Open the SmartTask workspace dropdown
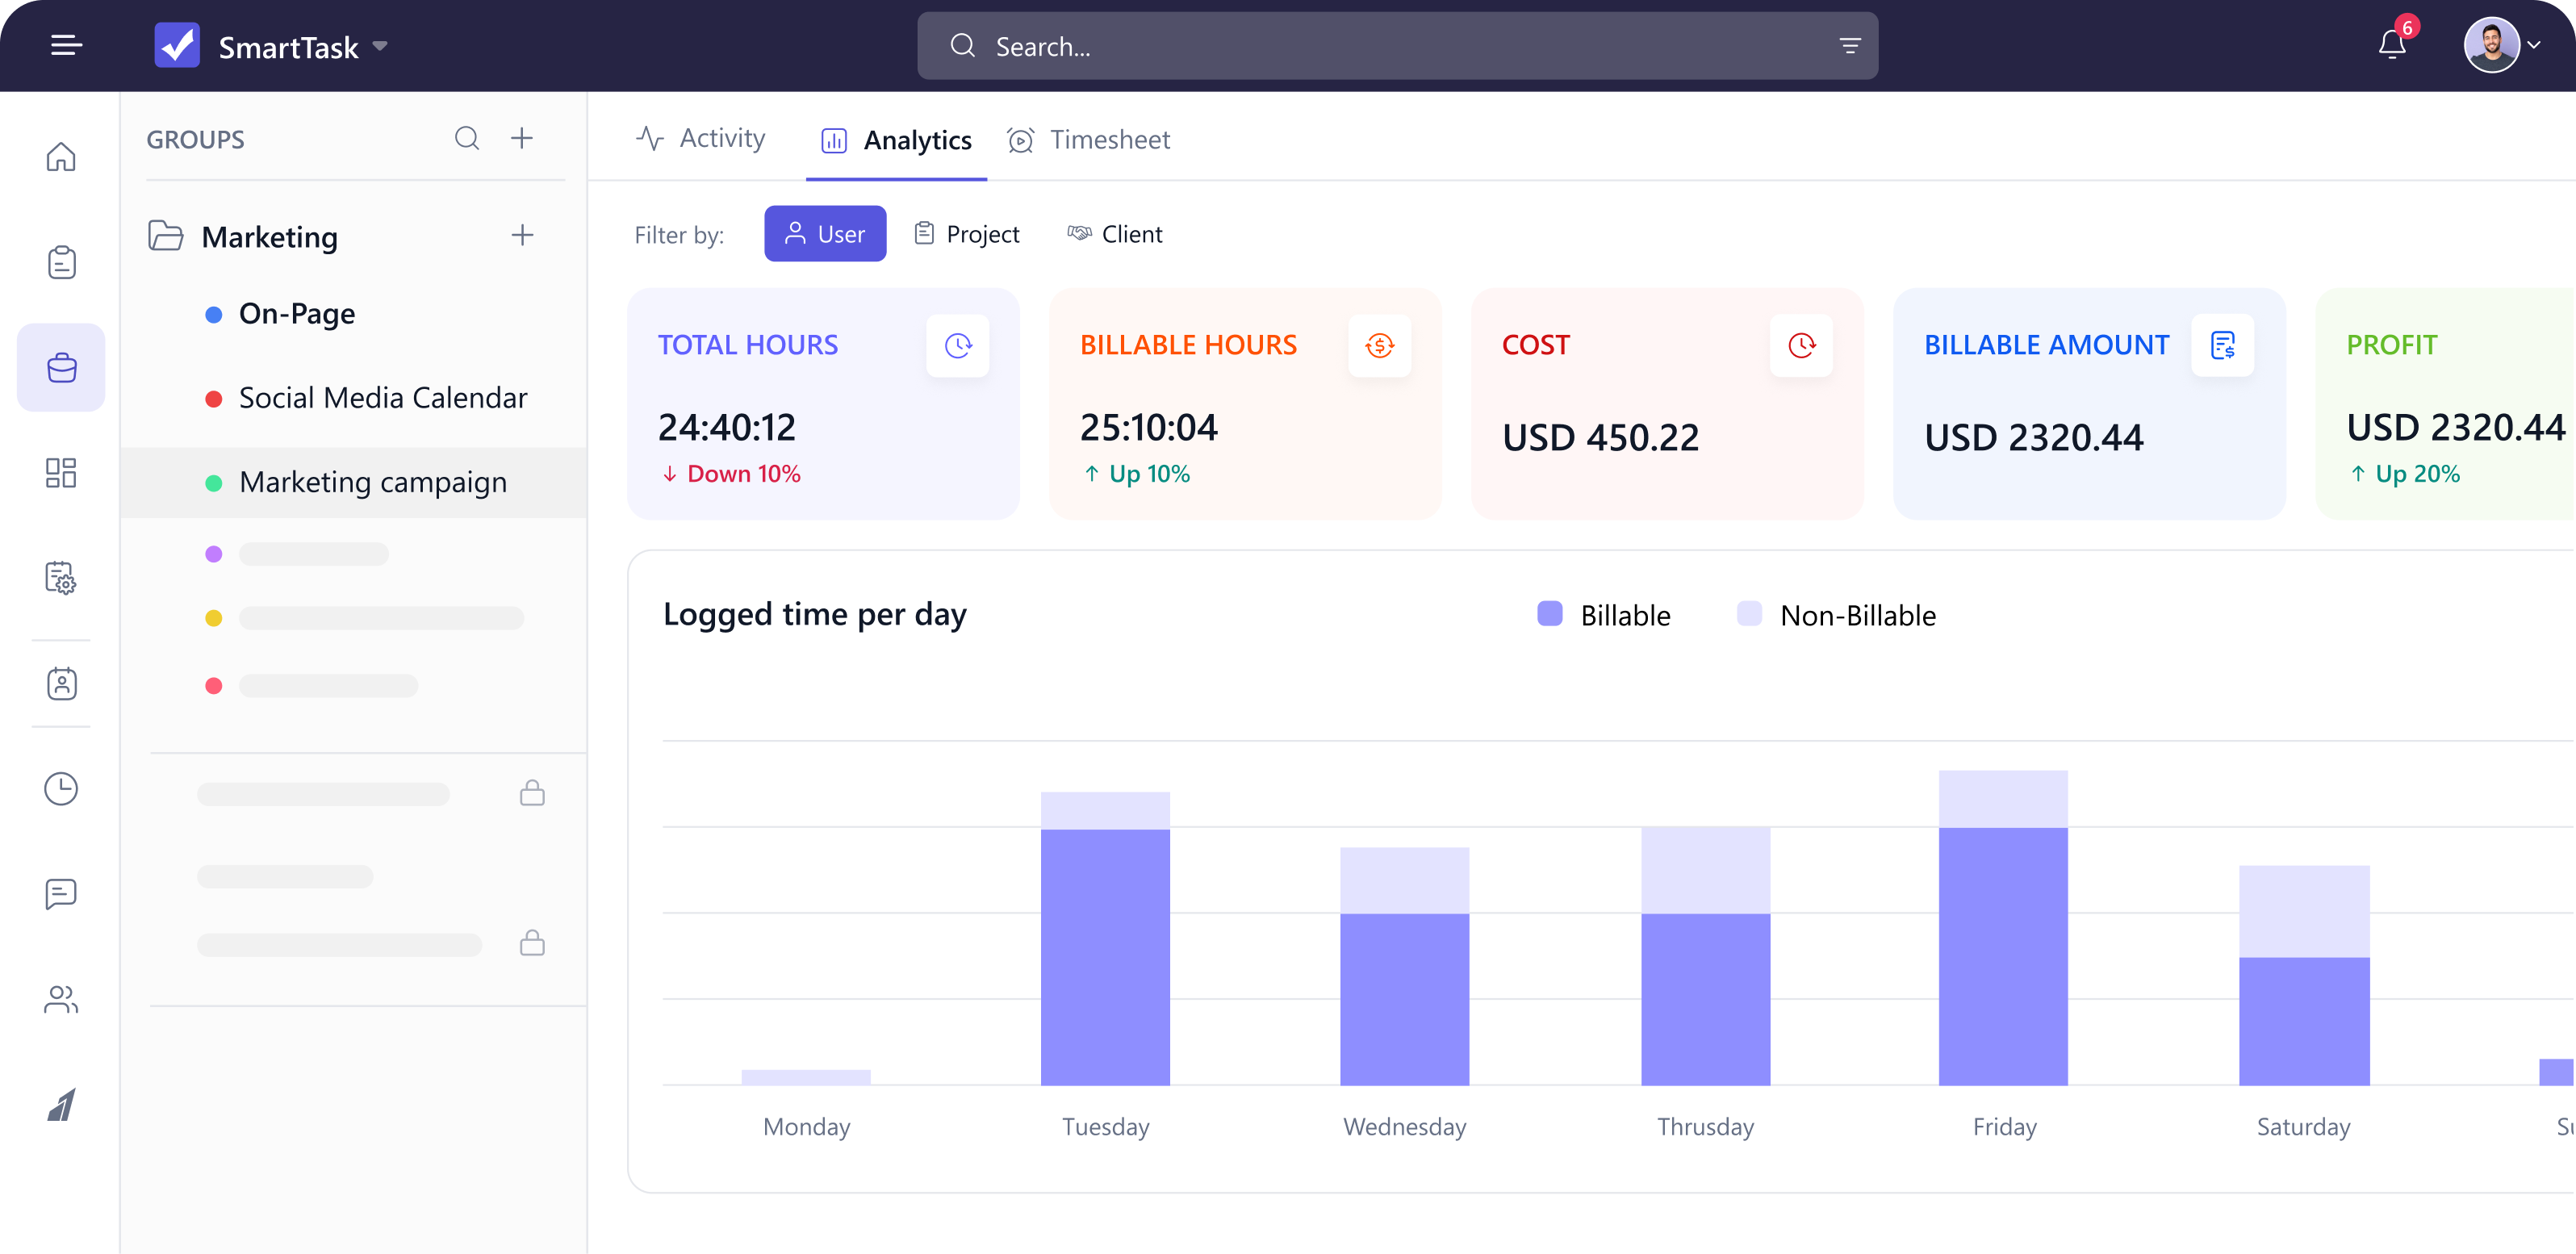Viewport: 2576px width, 1254px height. tap(381, 47)
